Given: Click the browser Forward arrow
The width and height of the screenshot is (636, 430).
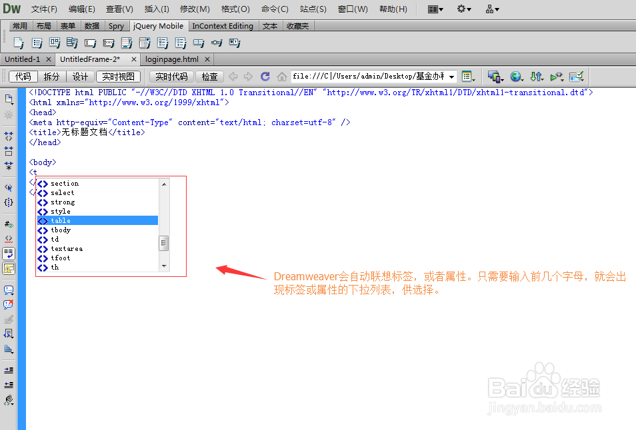Looking at the screenshot, I should pos(248,76).
